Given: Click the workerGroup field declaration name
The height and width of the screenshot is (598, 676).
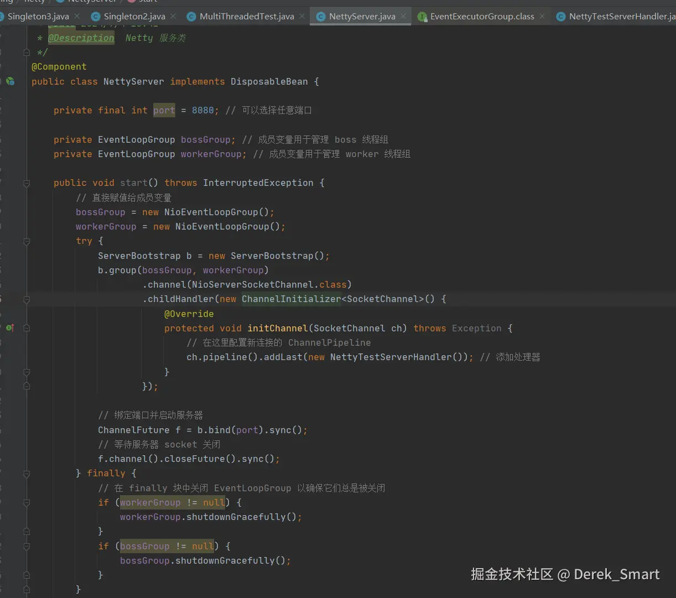Looking at the screenshot, I should (x=211, y=154).
